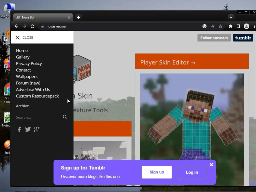The height and width of the screenshot is (192, 256).
Task: Reload the page with refresh icon
Action: 32,26
